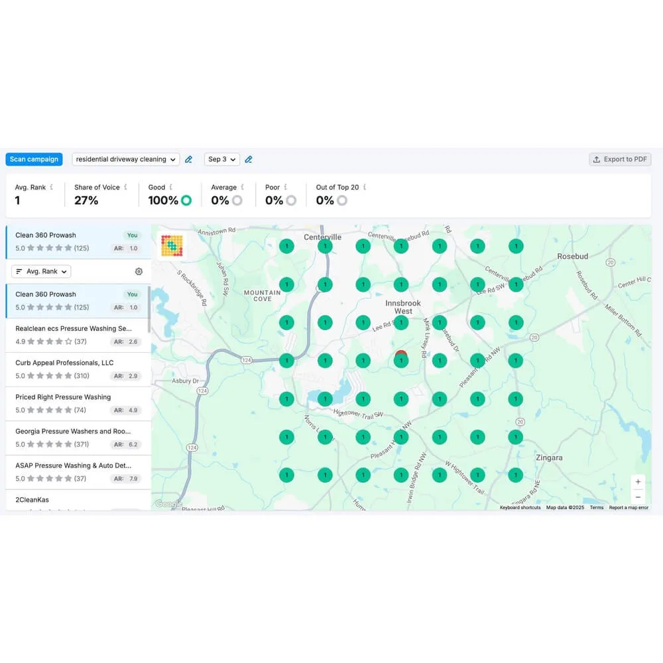The height and width of the screenshot is (663, 663).
Task: Click AR 4.9 badge on Priced Right row
Action: click(x=125, y=410)
